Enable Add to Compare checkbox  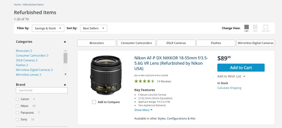94,102
